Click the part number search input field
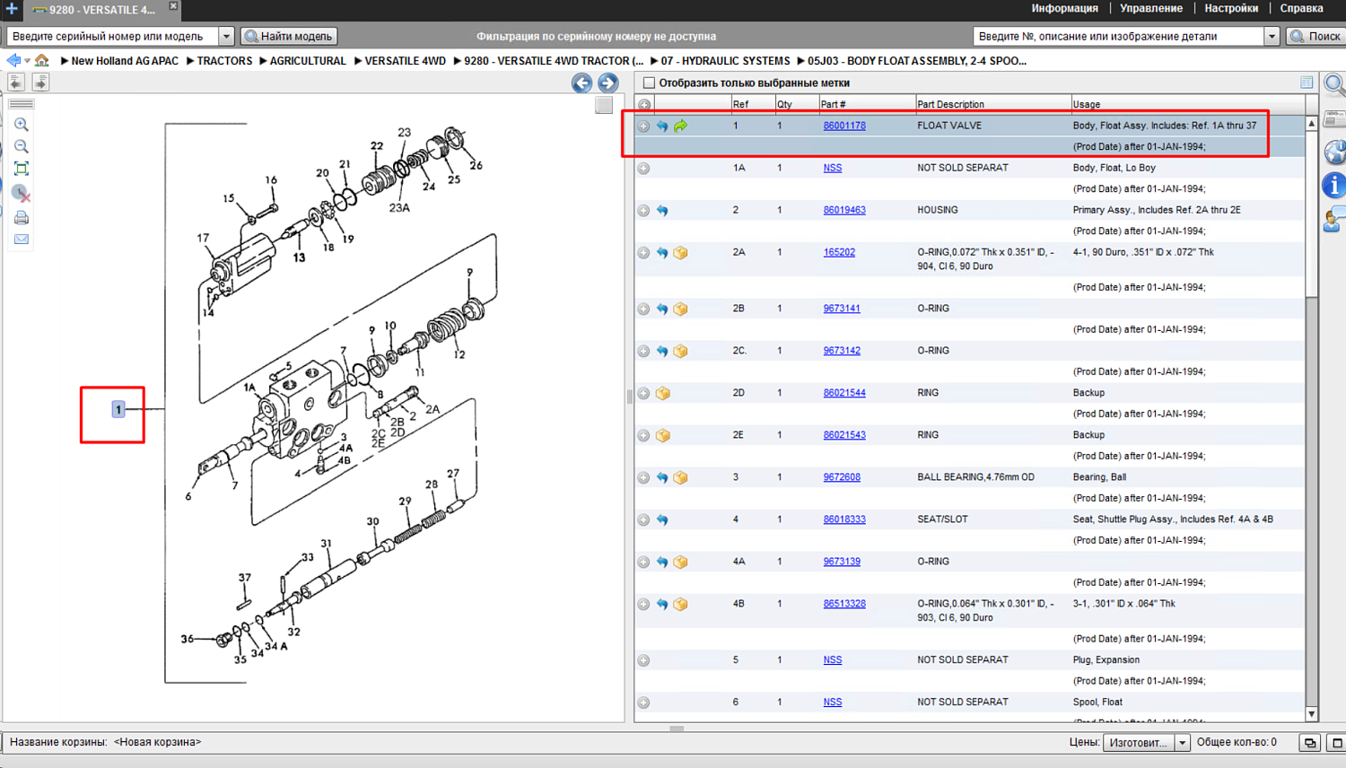Viewport: 1346px width, 768px height. tap(1118, 37)
